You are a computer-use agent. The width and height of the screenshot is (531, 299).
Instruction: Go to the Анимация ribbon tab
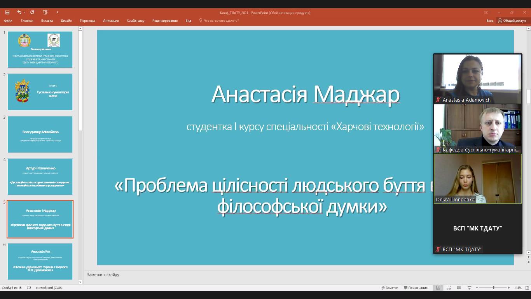coord(111,21)
